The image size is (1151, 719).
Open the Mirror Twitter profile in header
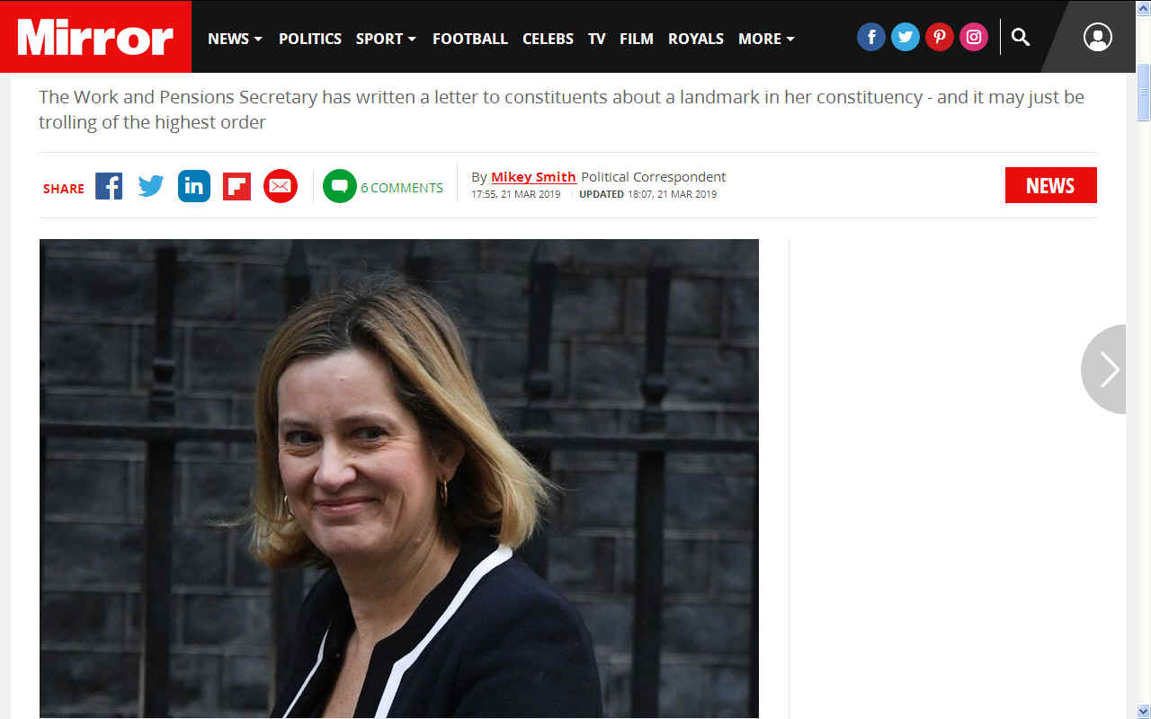[906, 37]
